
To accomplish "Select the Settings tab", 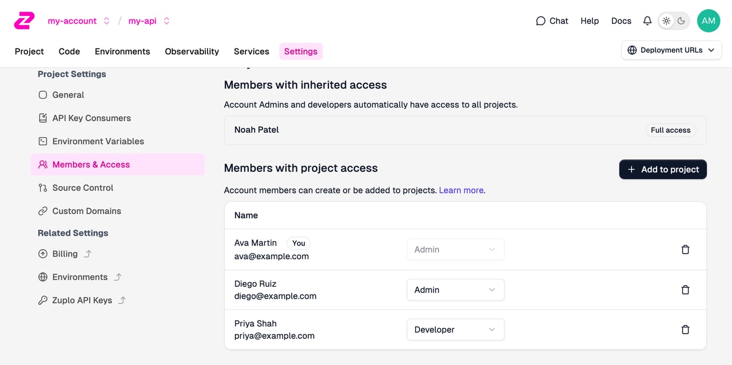I will [301, 51].
